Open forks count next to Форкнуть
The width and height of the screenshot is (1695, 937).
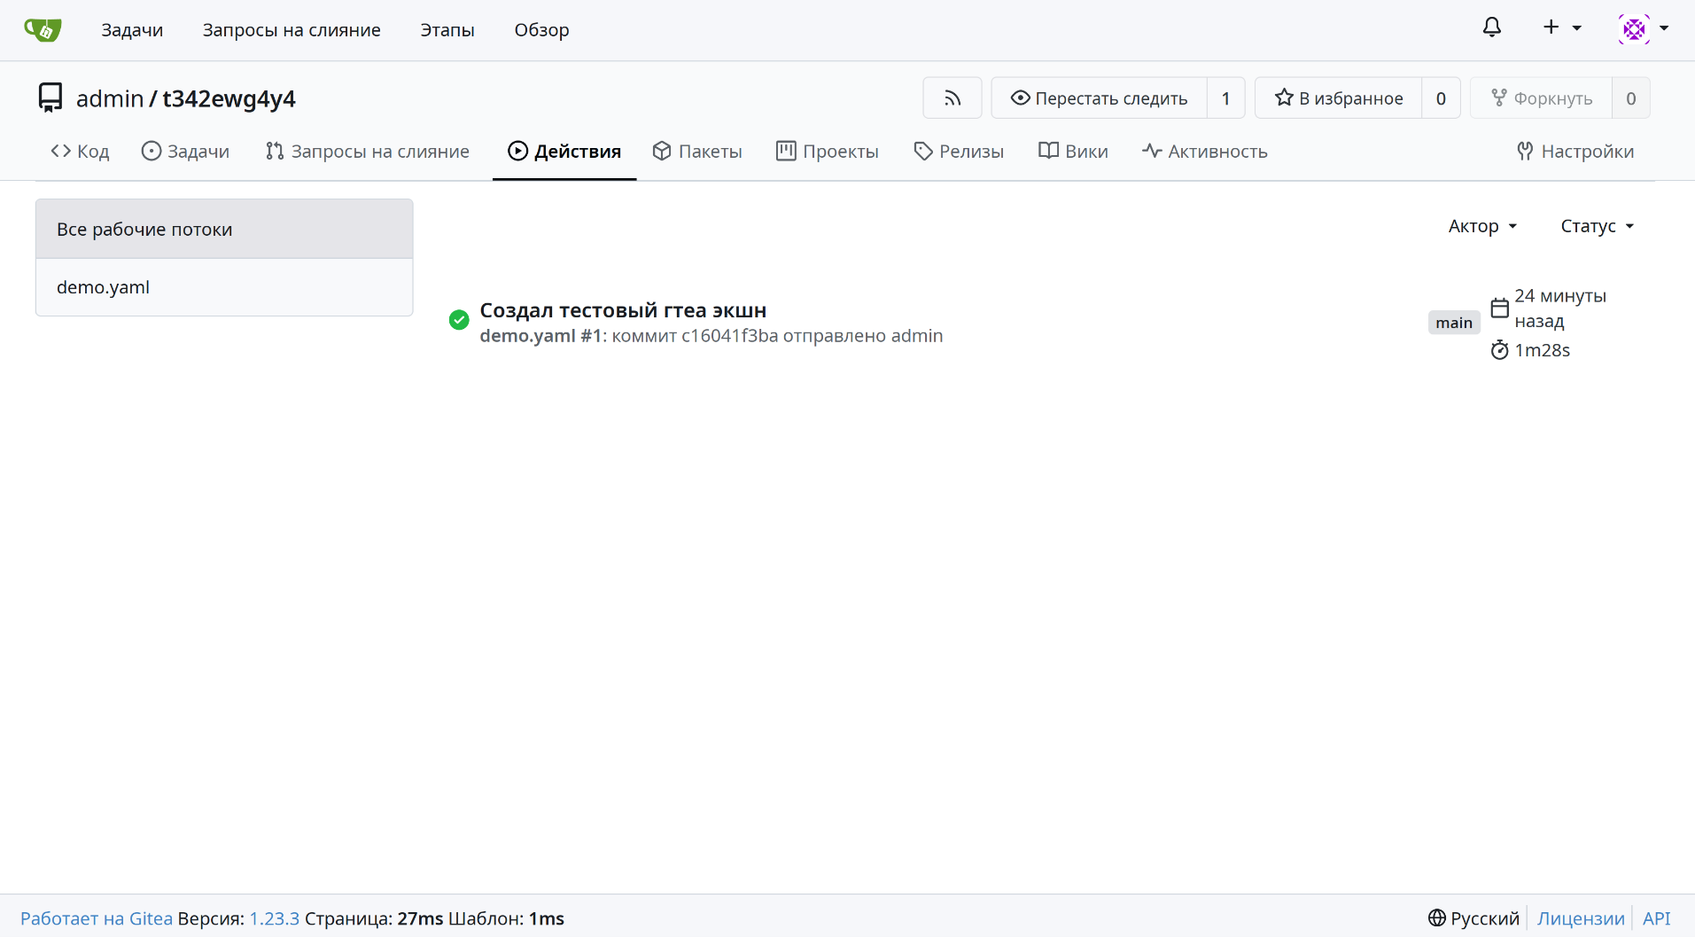pyautogui.click(x=1631, y=98)
